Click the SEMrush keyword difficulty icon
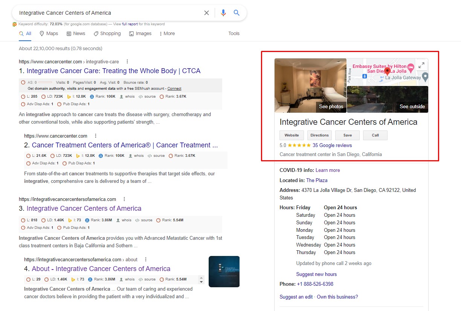Viewport: 461px width, 311px height. [x=15, y=24]
